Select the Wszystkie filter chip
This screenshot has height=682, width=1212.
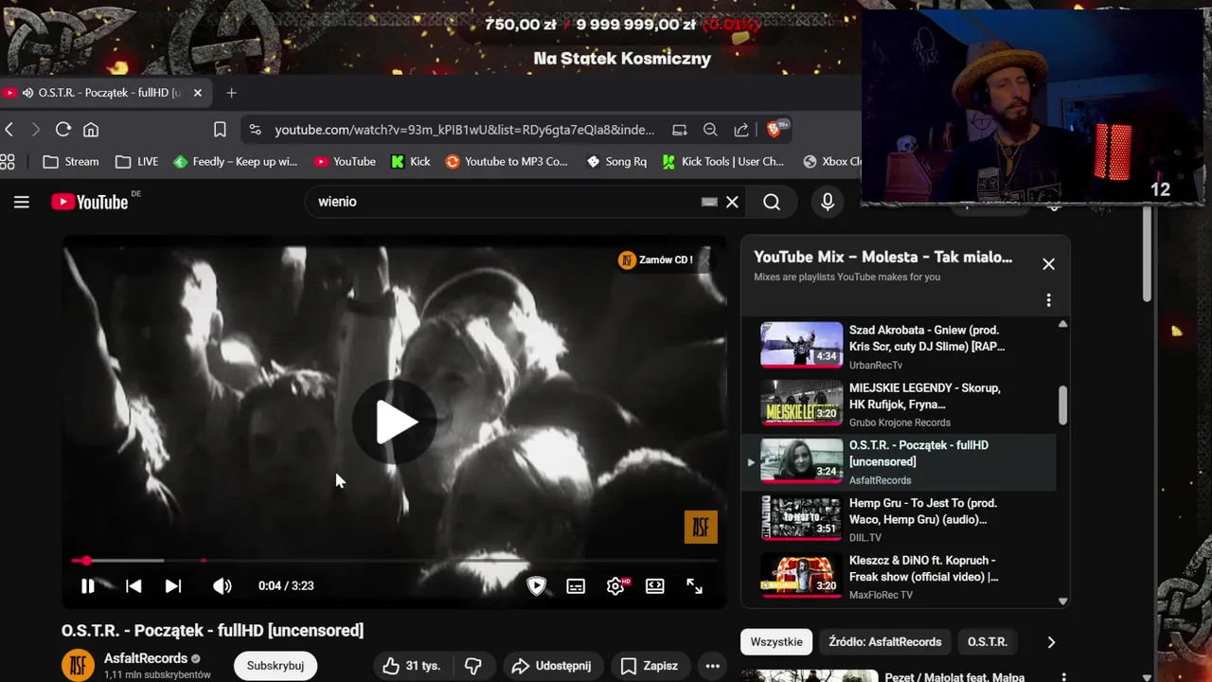click(x=776, y=642)
